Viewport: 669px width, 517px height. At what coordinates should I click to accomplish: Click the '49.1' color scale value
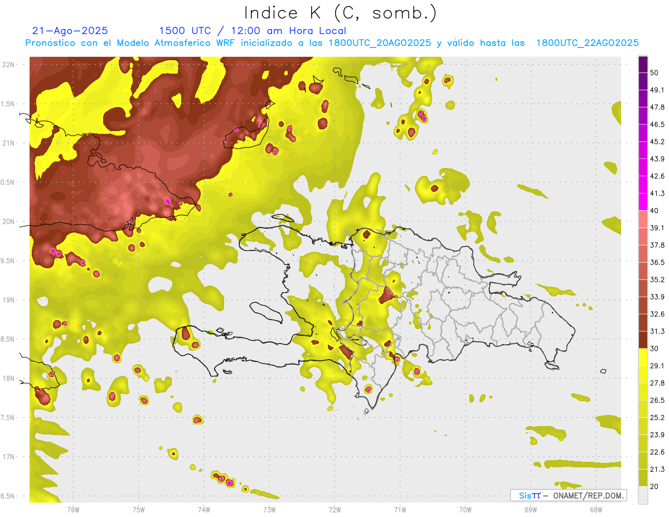point(657,90)
